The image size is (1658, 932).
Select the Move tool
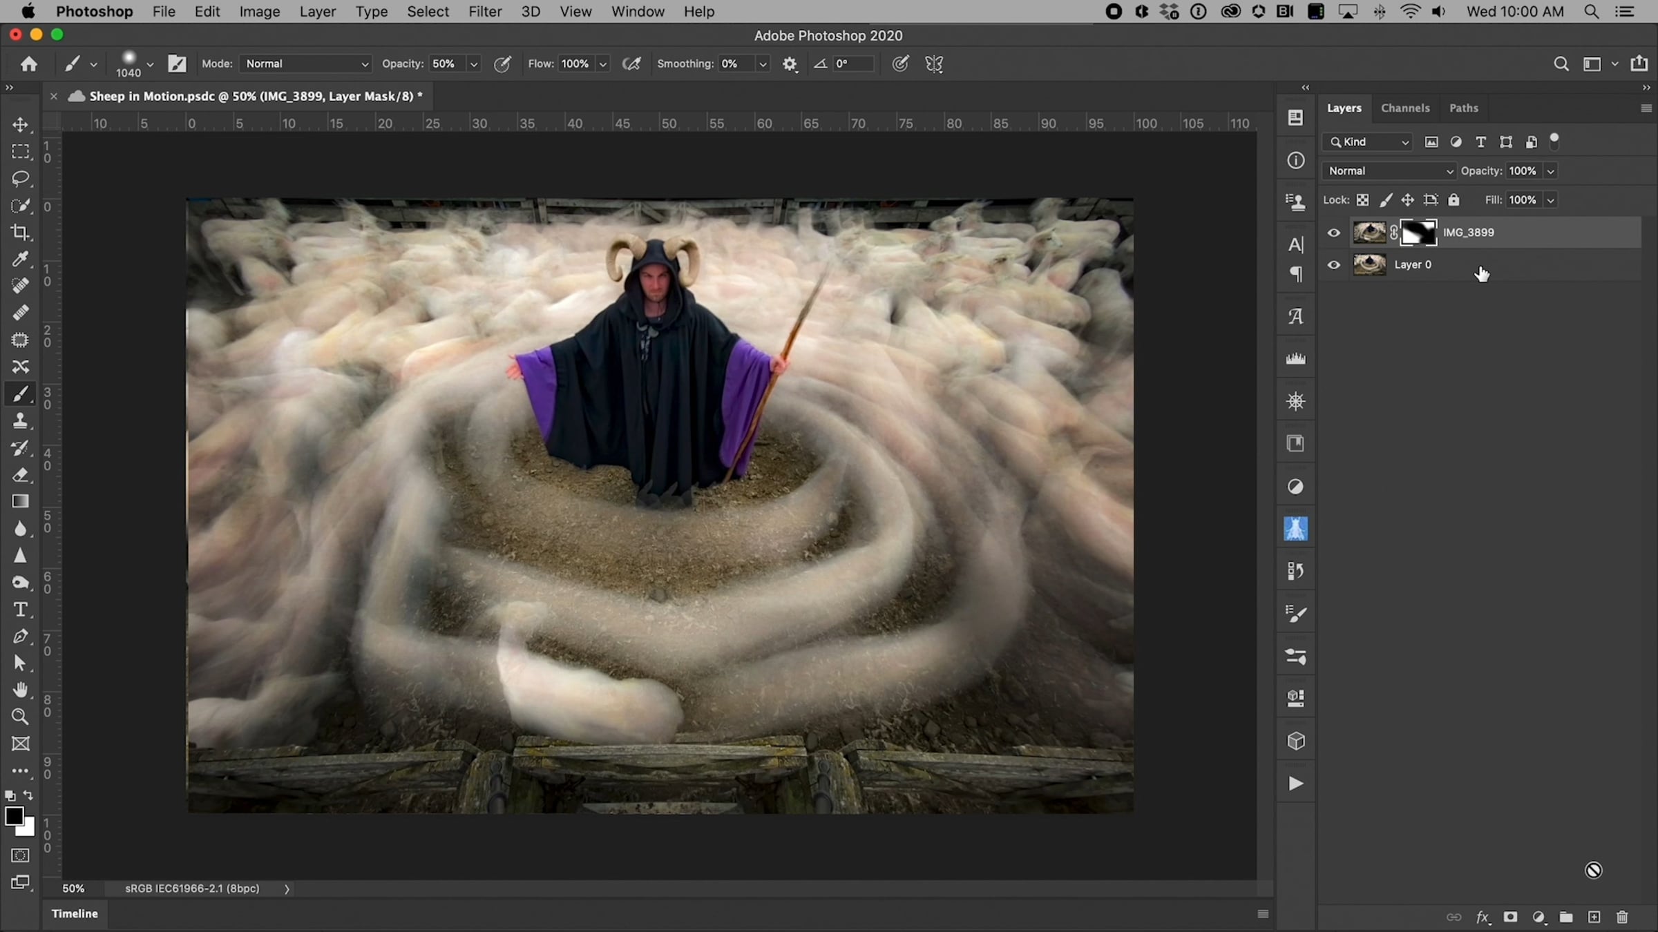(20, 124)
